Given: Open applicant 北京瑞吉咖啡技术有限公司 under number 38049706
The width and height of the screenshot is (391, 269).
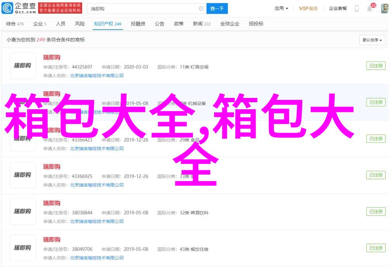Looking at the screenshot, I should (97, 258).
